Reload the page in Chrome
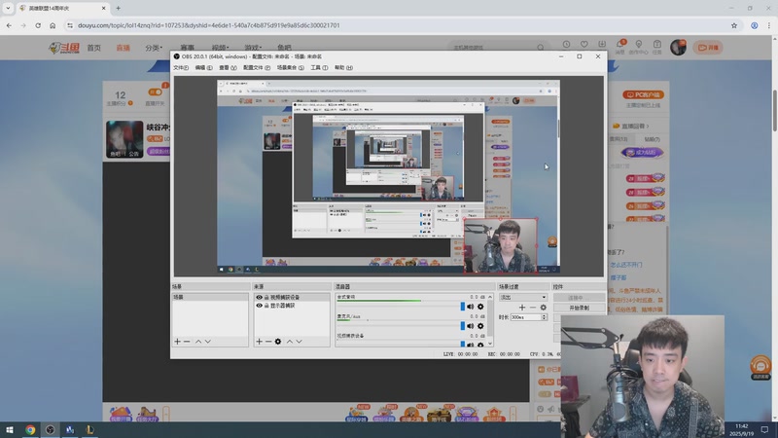 (x=38, y=25)
